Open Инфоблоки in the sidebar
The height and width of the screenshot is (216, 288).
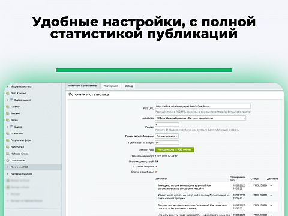pyautogui.click(x=17, y=147)
